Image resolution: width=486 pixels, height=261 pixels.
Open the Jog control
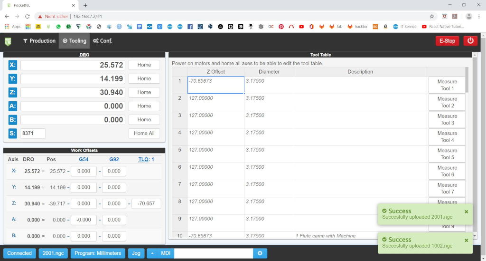tap(136, 253)
